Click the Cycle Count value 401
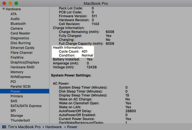Image resolution: width=192 pixels, height=130 pixels. coord(85,51)
